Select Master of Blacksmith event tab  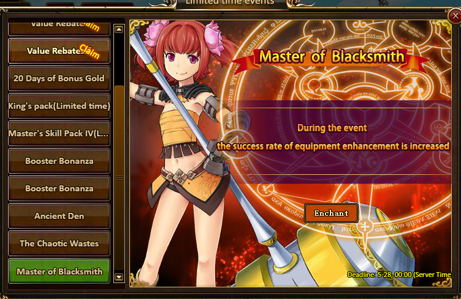(59, 271)
